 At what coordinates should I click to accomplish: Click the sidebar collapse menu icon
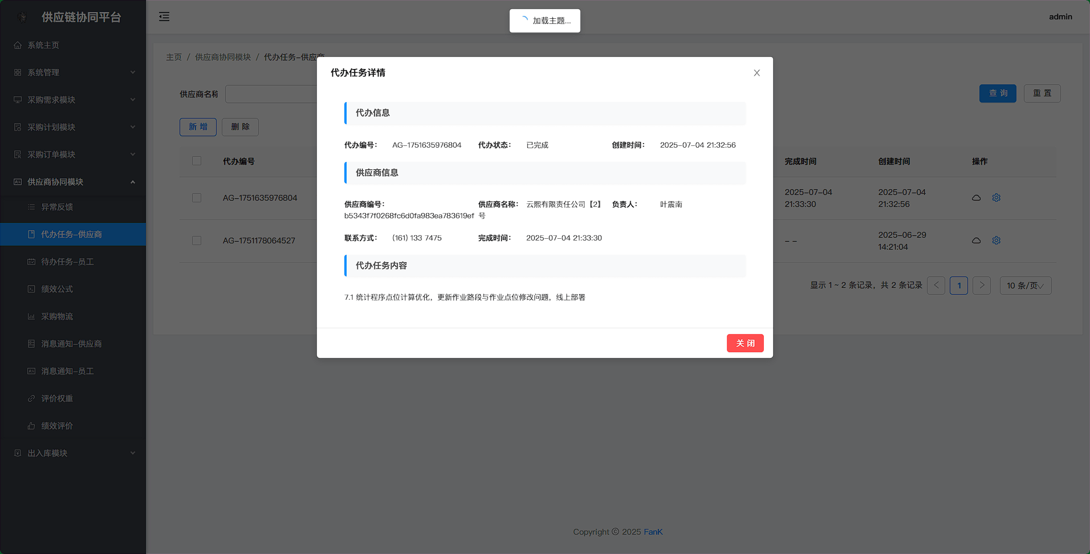point(164,17)
